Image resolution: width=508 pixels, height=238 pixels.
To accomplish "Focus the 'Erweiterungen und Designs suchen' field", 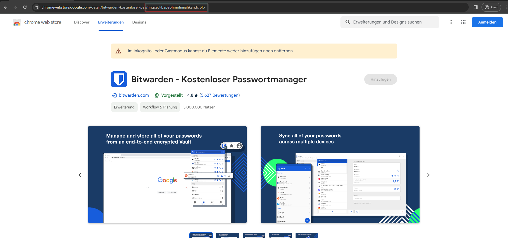I will click(x=390, y=22).
